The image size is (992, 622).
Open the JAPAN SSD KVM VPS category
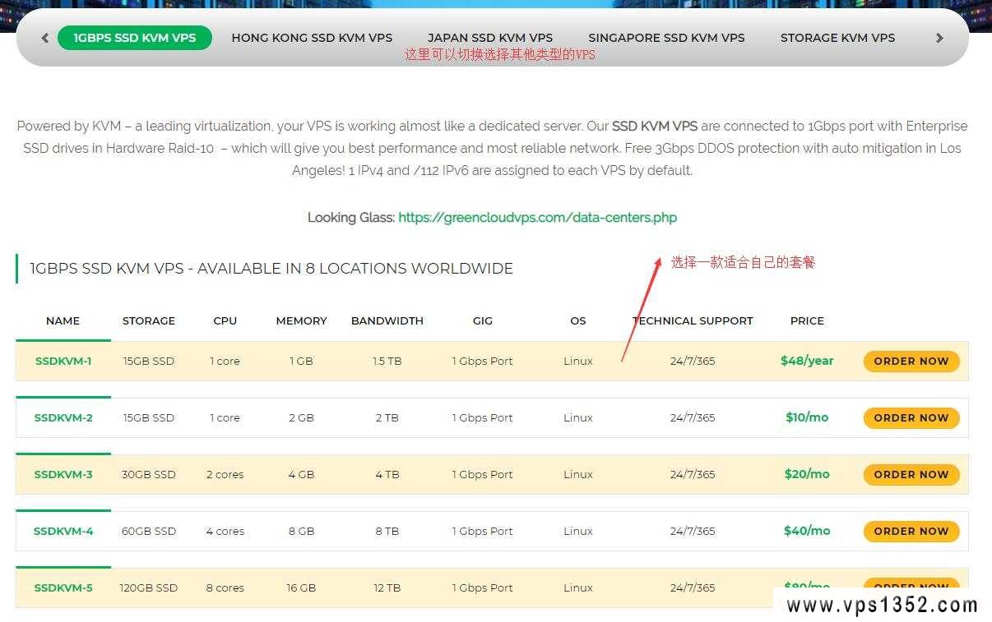(x=490, y=37)
